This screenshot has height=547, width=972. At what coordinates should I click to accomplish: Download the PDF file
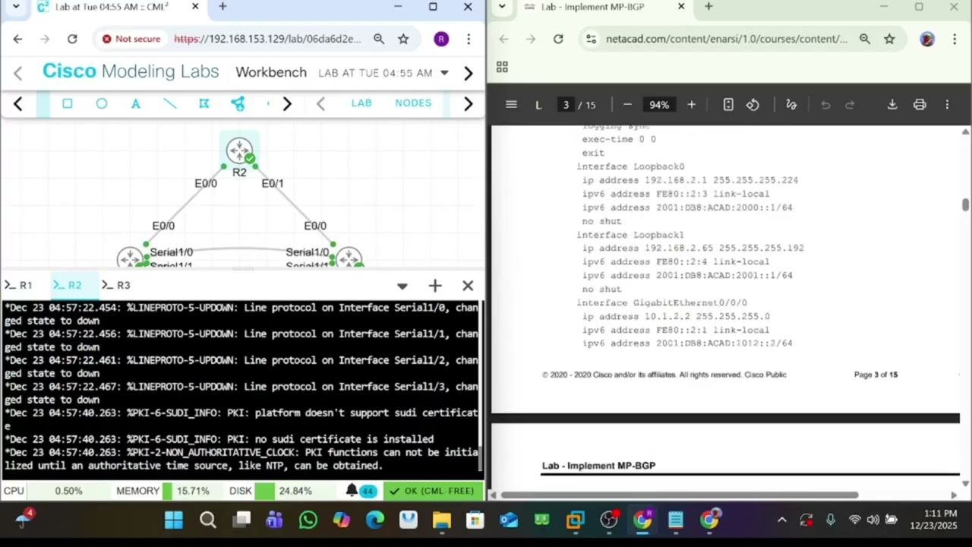tap(892, 105)
